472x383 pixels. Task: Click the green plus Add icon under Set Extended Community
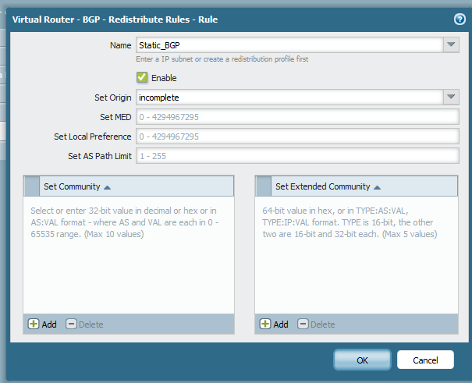(265, 324)
